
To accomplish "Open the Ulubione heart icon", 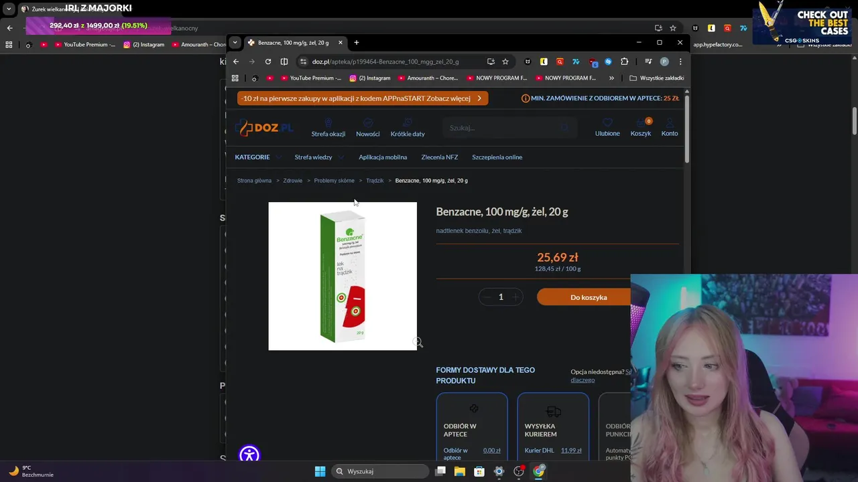I will [x=607, y=123].
